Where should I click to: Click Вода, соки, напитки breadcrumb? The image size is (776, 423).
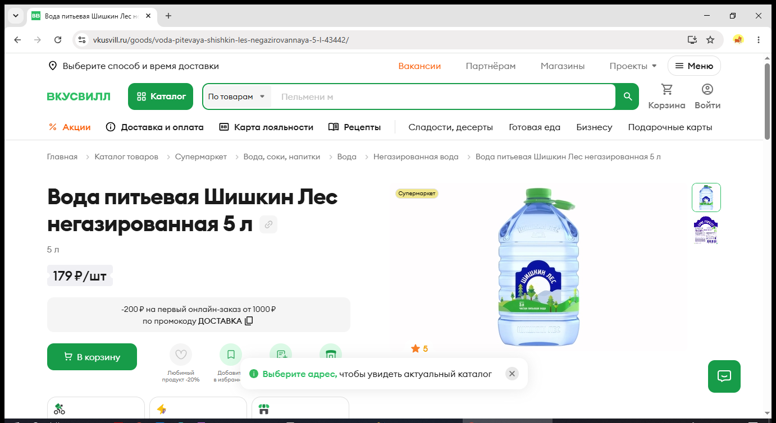[x=282, y=157]
